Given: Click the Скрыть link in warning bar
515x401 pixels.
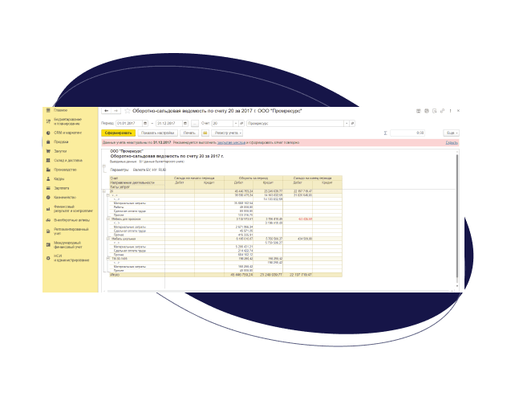Looking at the screenshot, I should (x=452, y=142).
